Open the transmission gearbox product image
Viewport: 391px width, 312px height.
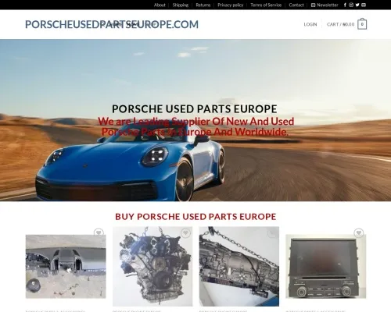click(239, 266)
